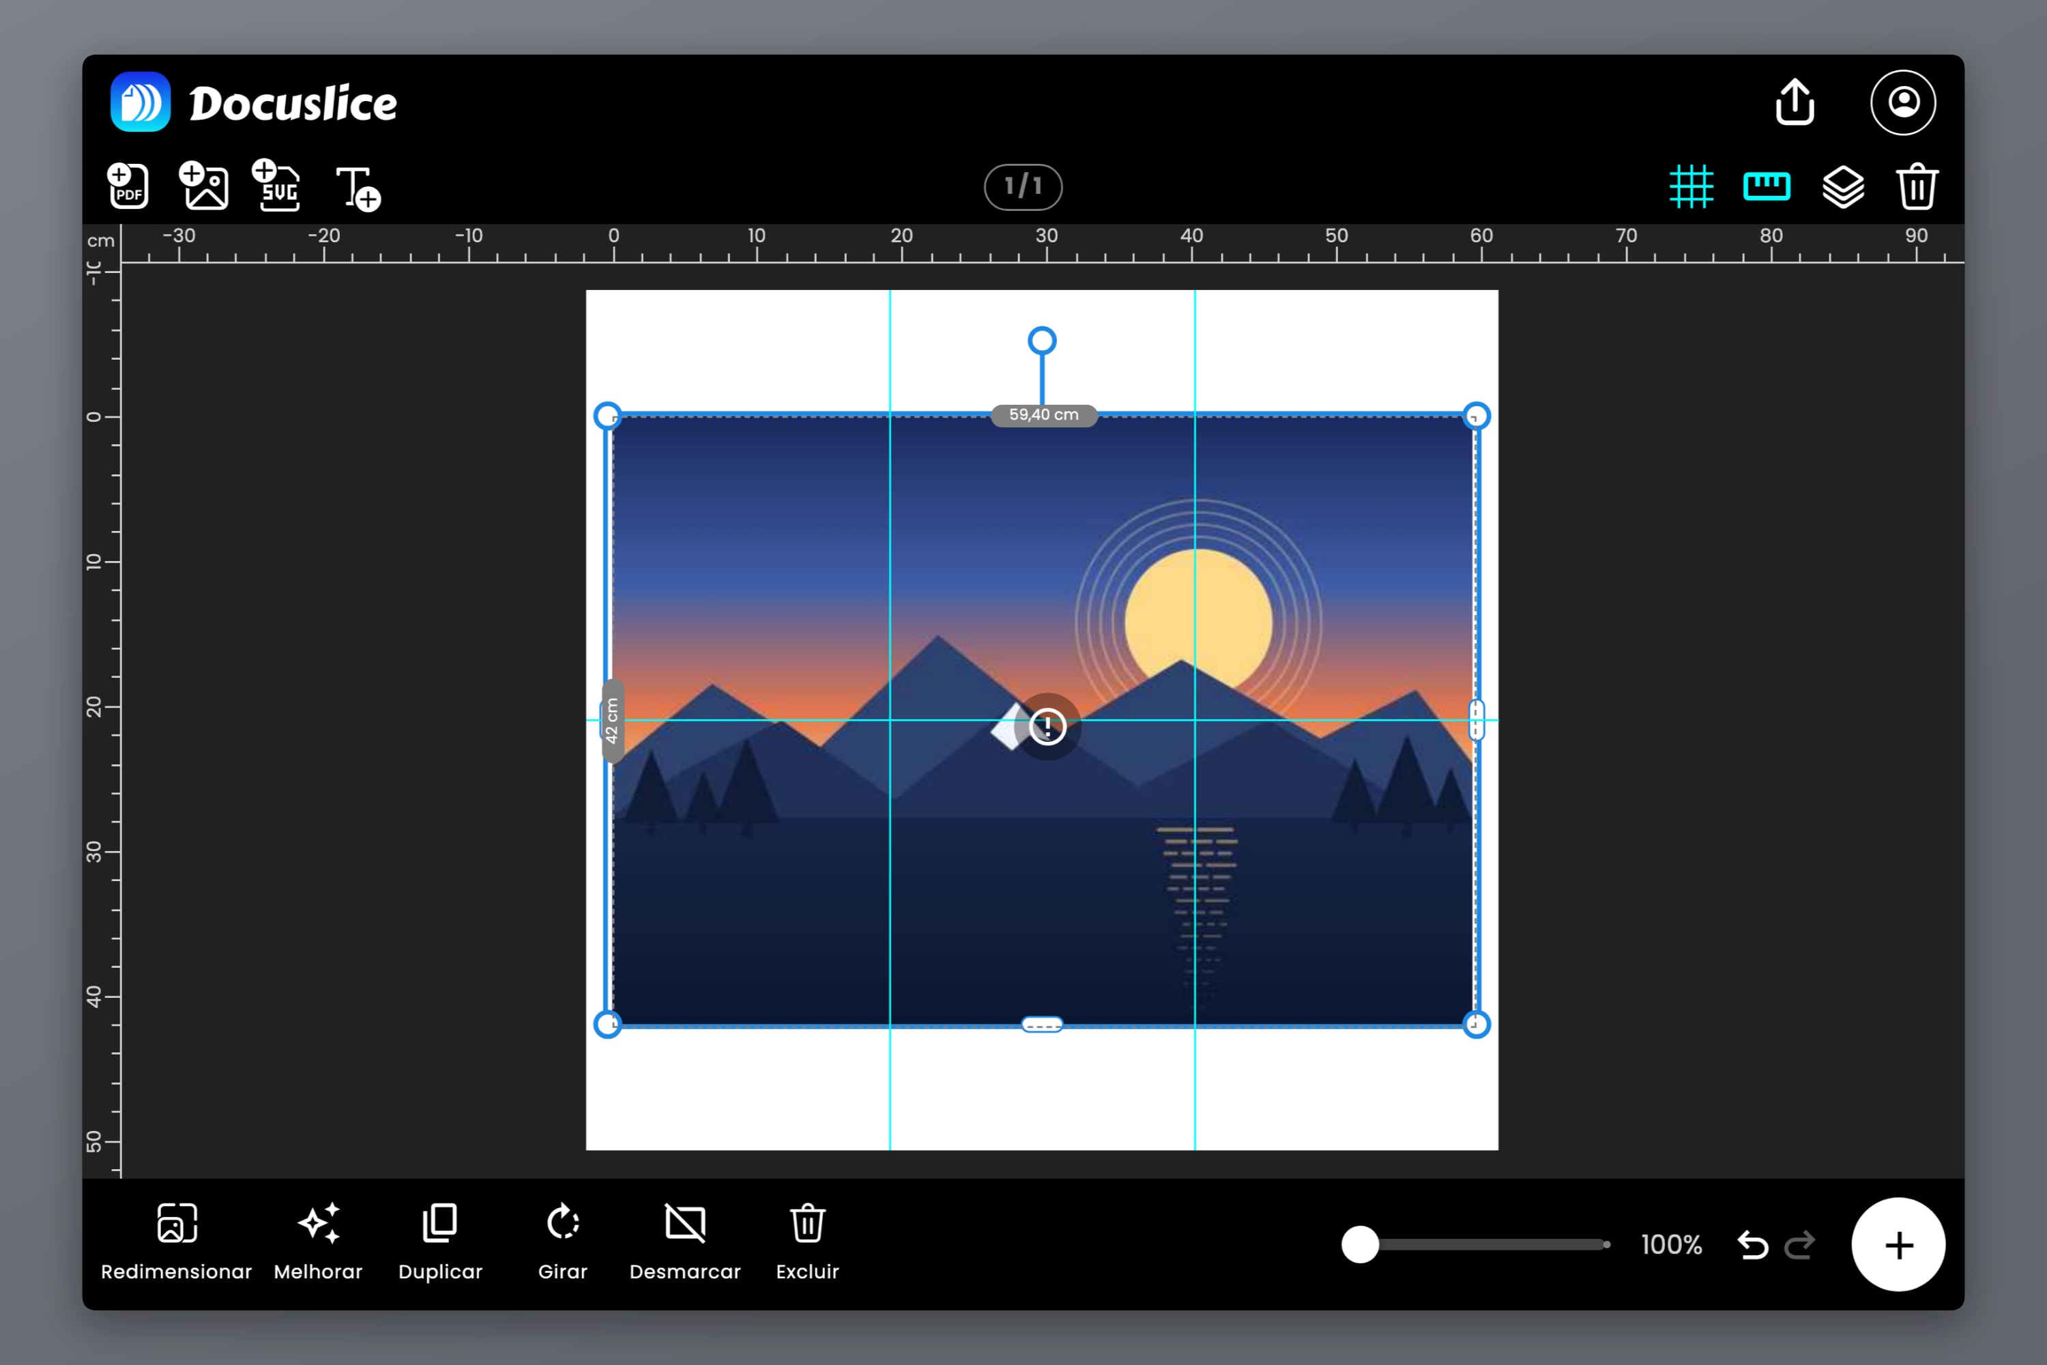Click the 100% zoom value
The image size is (2047, 1365).
[x=1671, y=1245]
